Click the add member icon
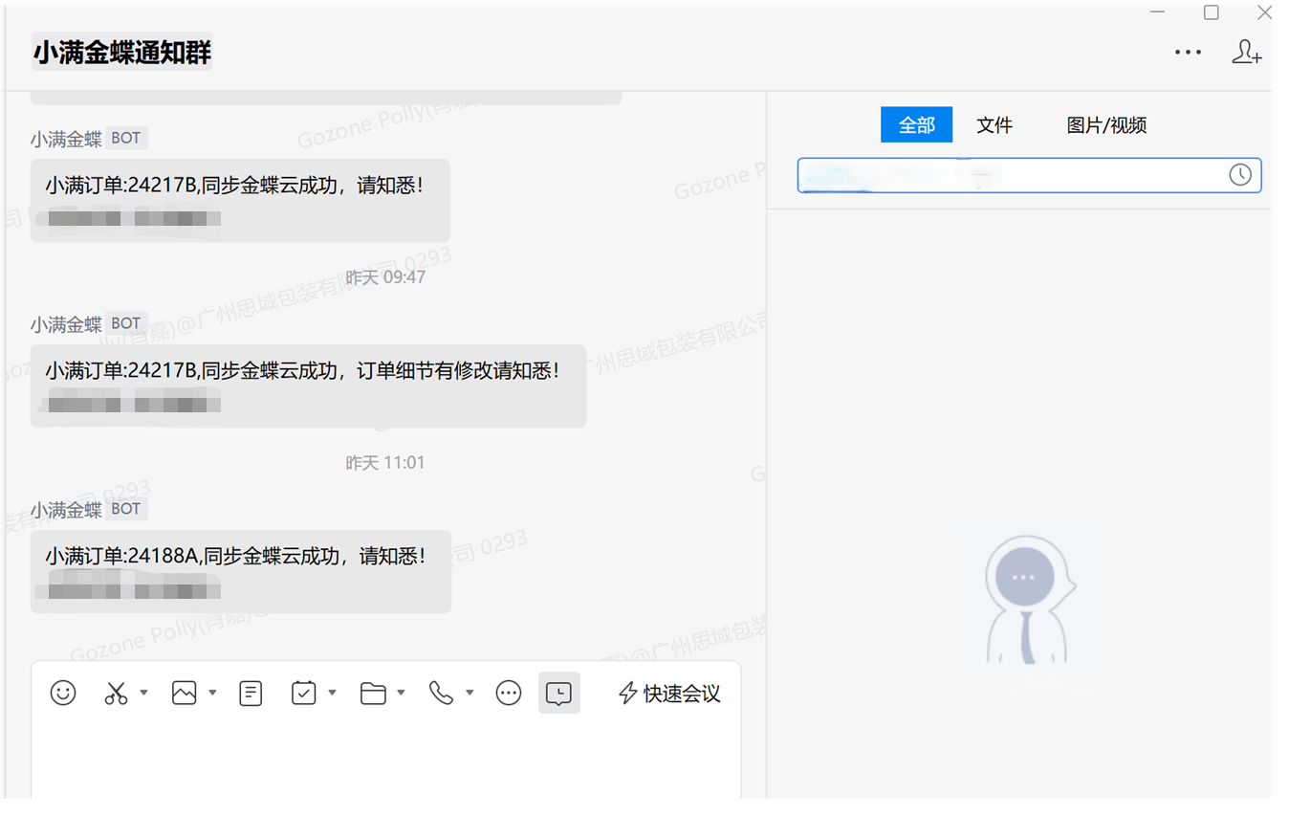The width and height of the screenshot is (1289, 816). pyautogui.click(x=1246, y=52)
